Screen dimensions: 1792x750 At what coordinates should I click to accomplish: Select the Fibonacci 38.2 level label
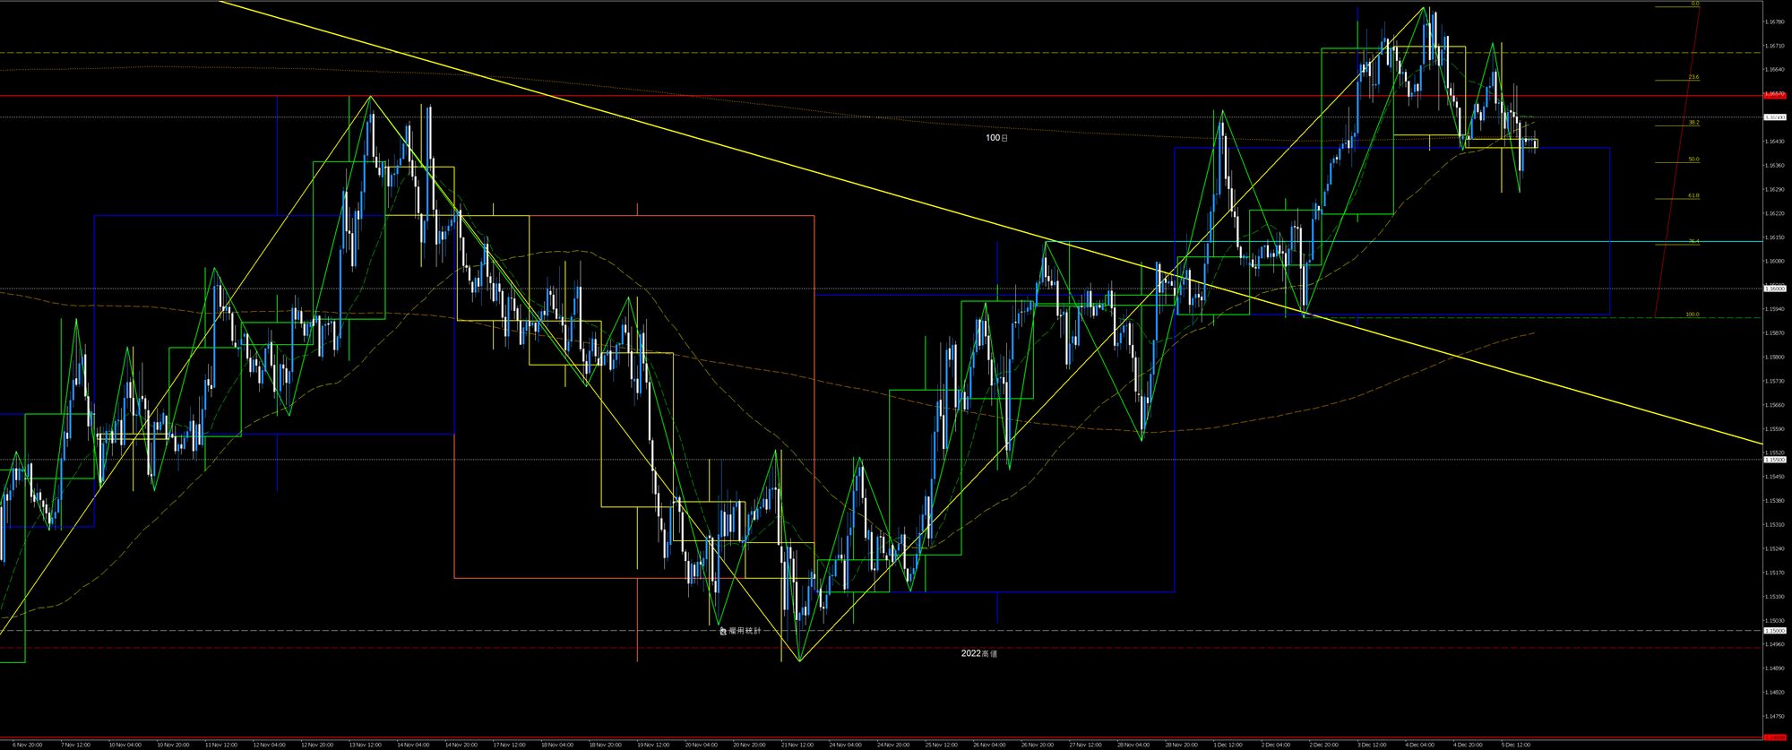[x=1693, y=123]
